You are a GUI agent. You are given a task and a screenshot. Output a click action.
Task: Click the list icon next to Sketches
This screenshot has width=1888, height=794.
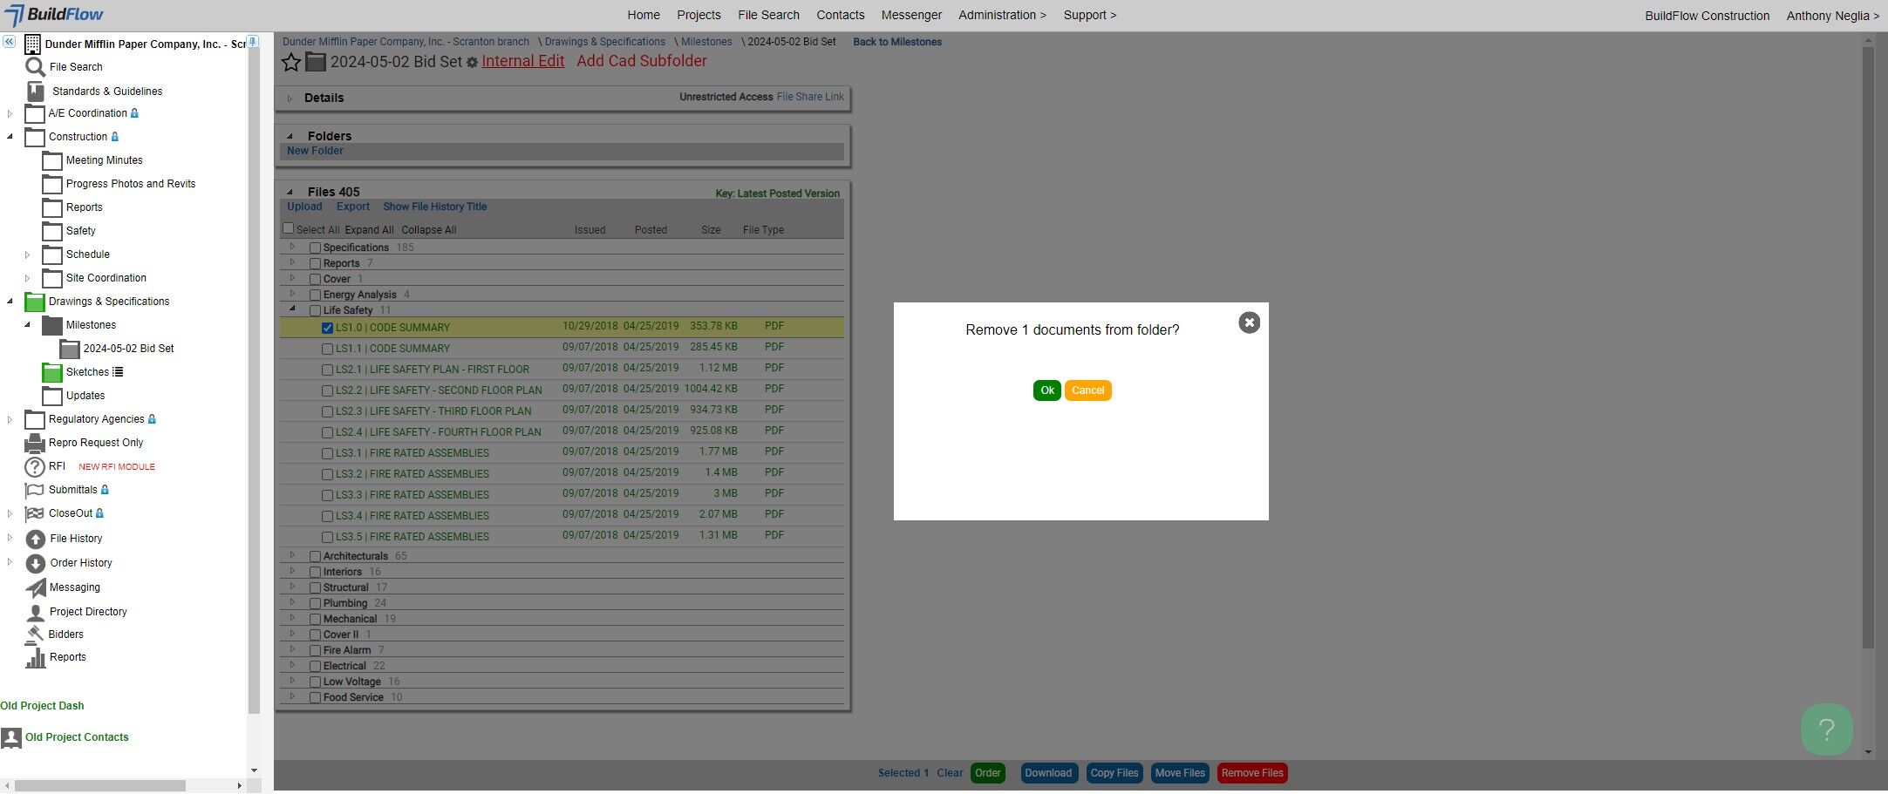(x=118, y=372)
